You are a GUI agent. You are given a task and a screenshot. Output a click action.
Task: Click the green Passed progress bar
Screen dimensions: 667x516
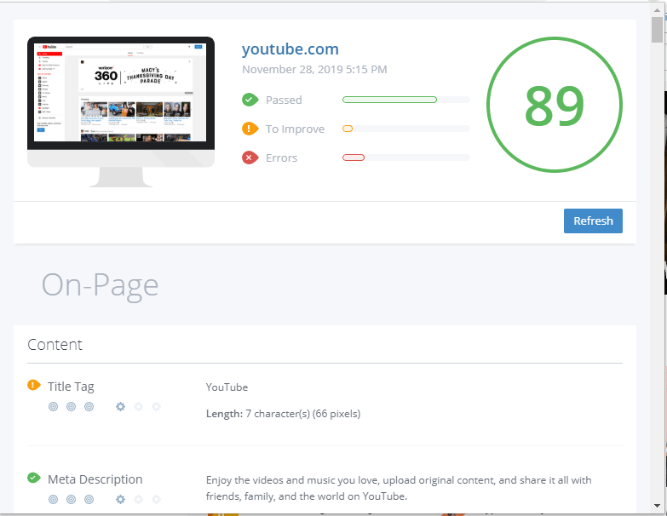coord(389,100)
